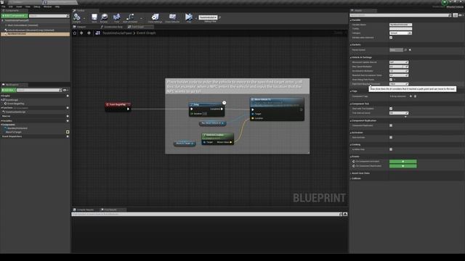
Task: Expand Component Tick advanced options arrow
Action: coord(405,117)
